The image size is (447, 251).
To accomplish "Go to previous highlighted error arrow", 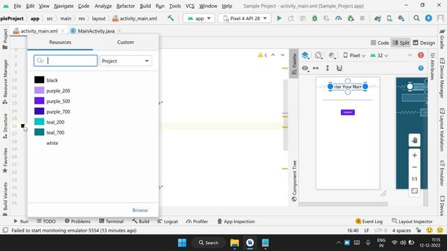I will [x=273, y=55].
